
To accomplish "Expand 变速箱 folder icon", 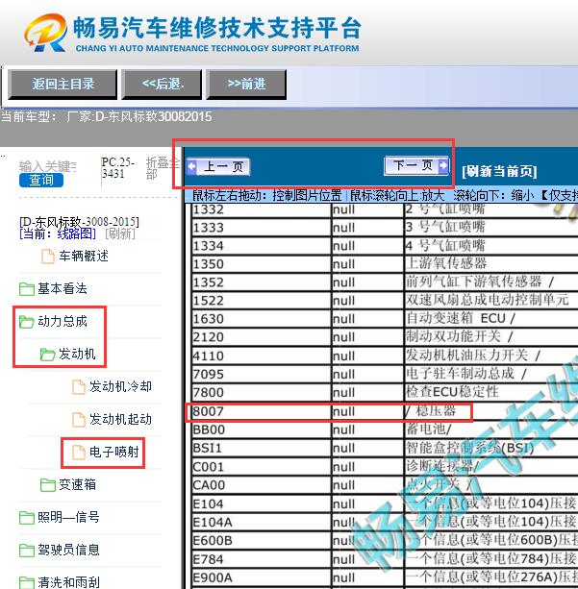I will (x=48, y=485).
